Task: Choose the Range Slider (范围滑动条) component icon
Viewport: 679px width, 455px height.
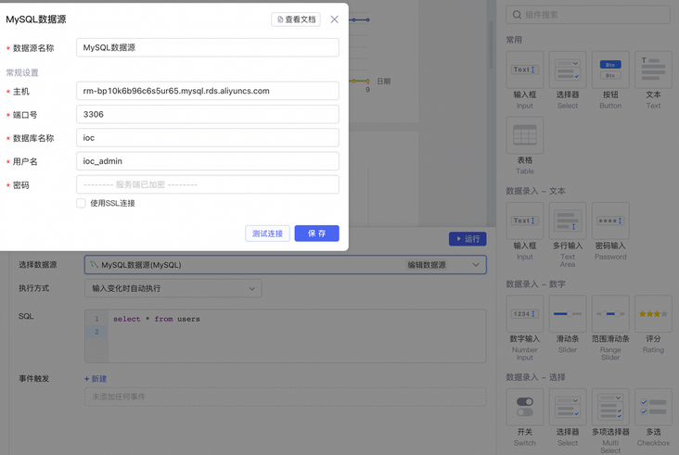Action: point(610,313)
